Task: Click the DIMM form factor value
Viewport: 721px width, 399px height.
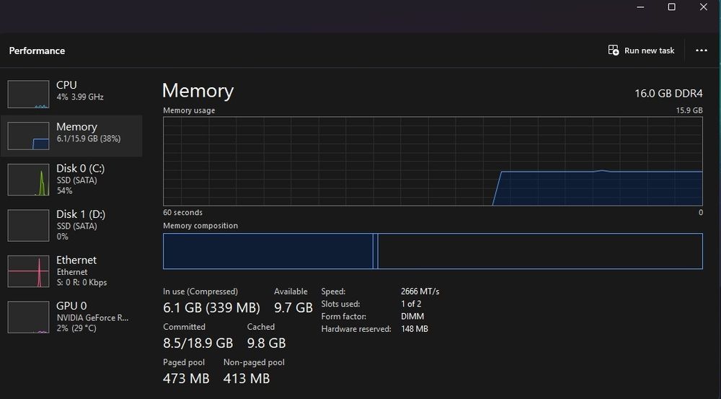Action: tap(412, 317)
